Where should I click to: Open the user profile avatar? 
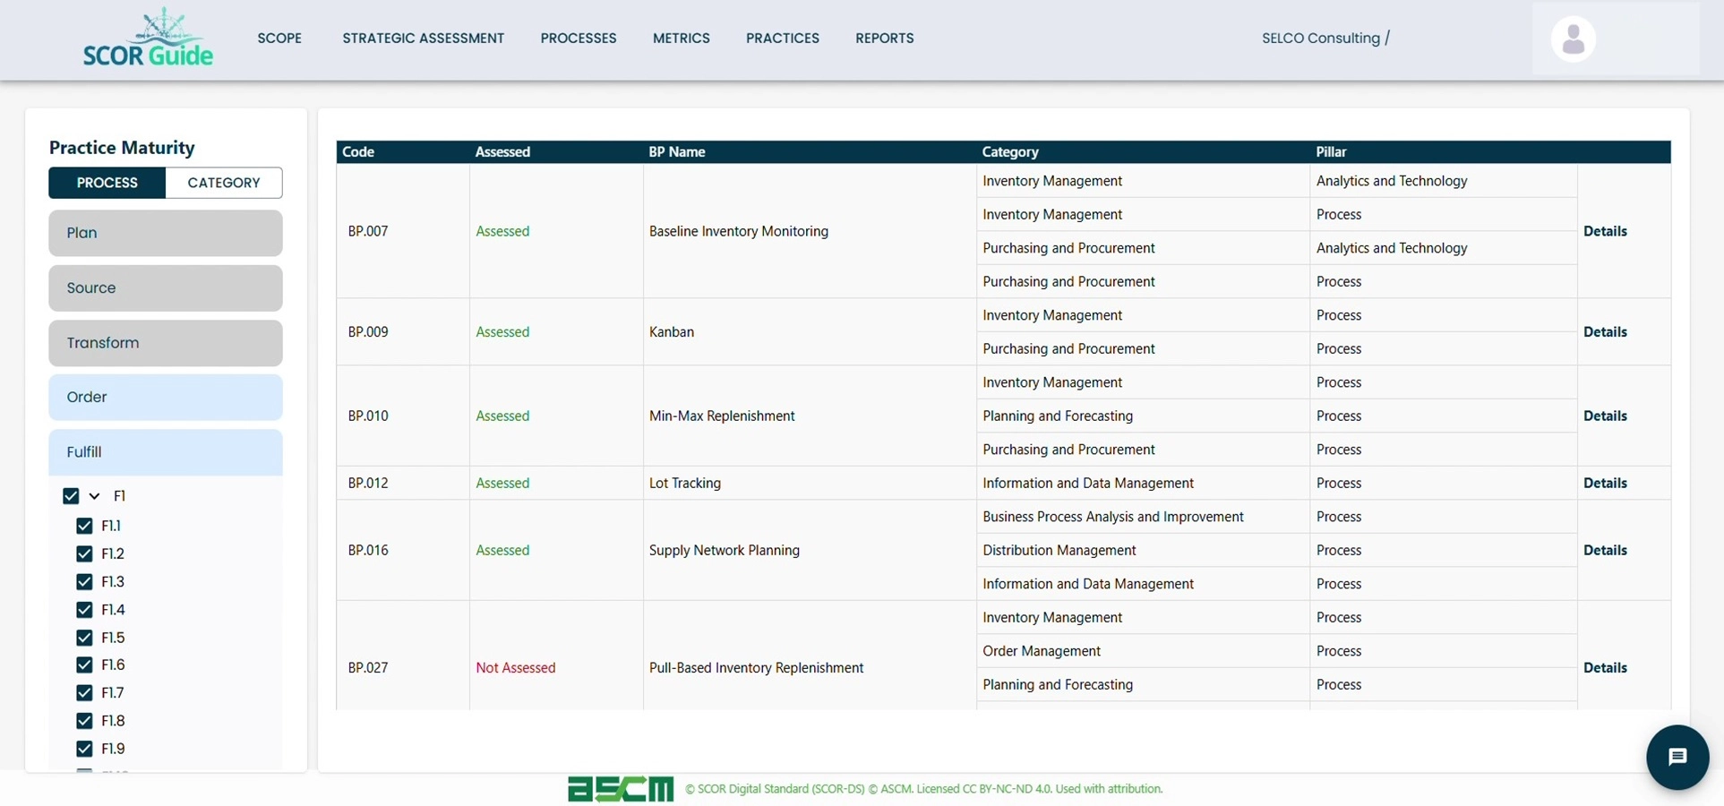point(1572,38)
